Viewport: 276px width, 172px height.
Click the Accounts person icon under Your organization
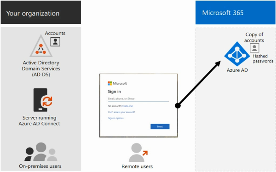pyautogui.click(x=55, y=42)
